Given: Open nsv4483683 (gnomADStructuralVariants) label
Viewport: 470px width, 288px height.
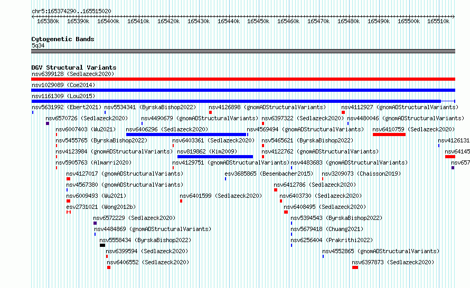Looking at the screenshot, I should [x=349, y=162].
